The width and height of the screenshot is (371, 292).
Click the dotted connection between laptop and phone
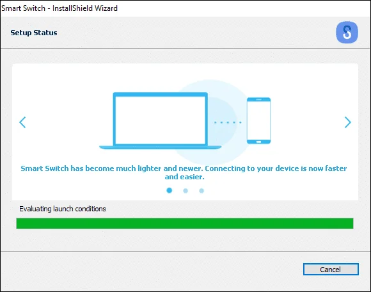228,122
